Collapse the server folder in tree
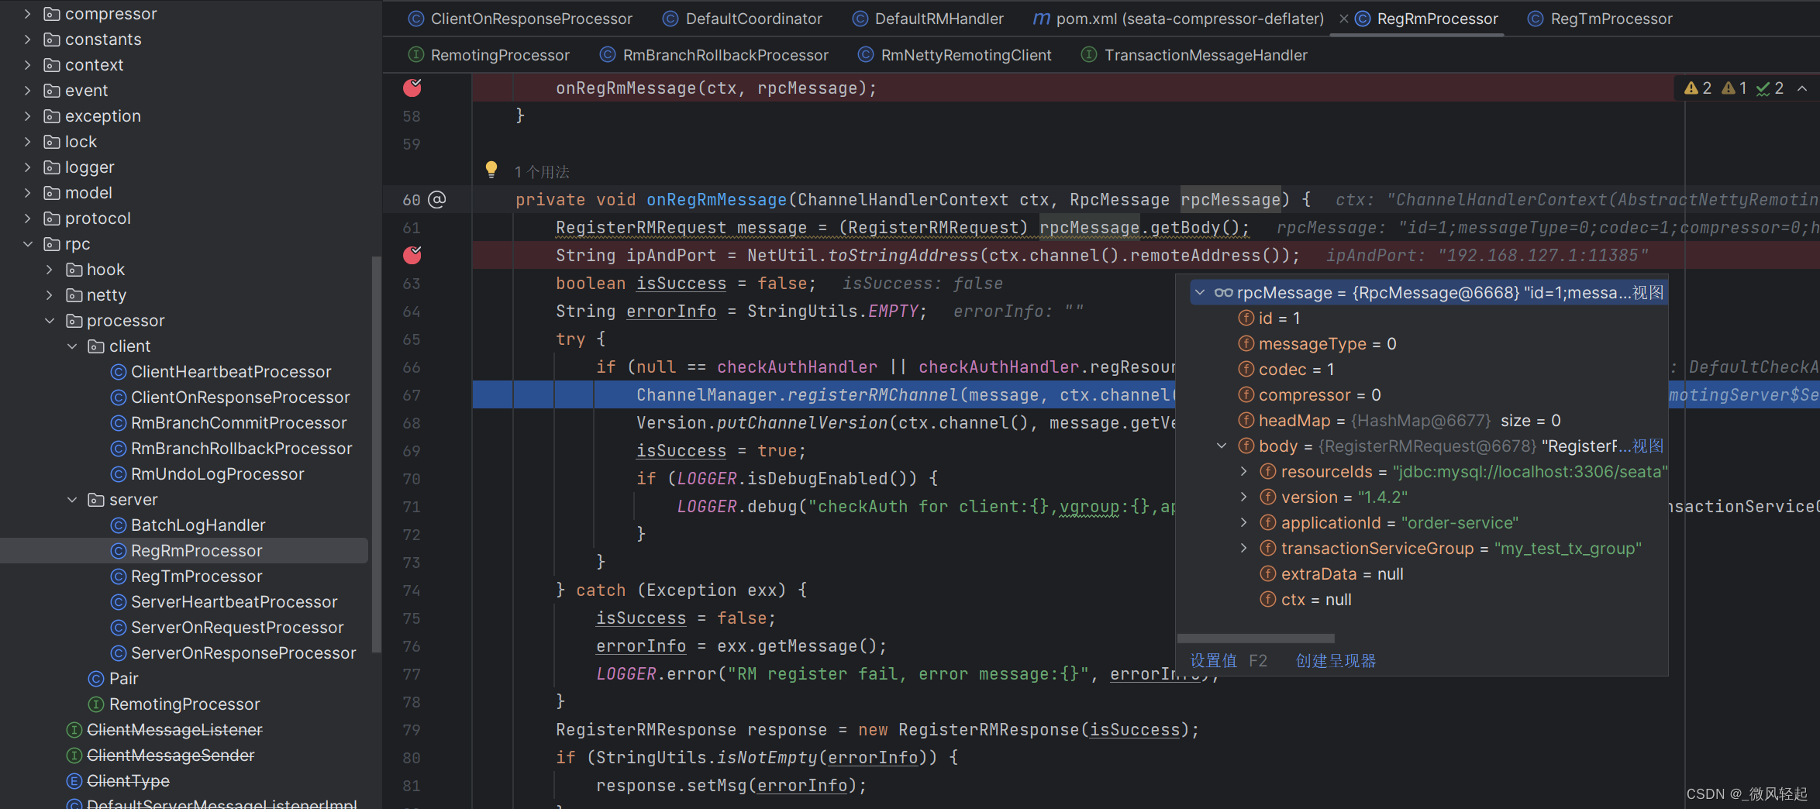 coord(72,500)
